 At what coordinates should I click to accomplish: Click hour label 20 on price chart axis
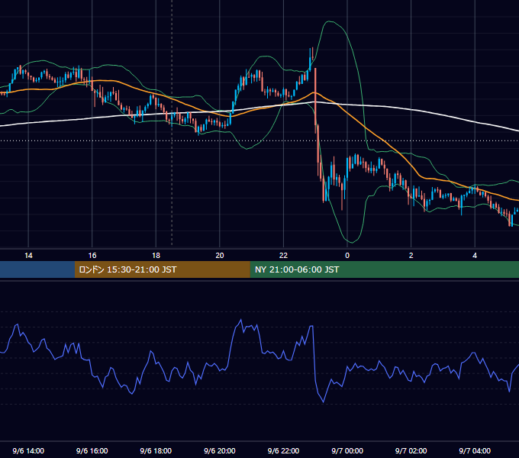click(x=220, y=256)
